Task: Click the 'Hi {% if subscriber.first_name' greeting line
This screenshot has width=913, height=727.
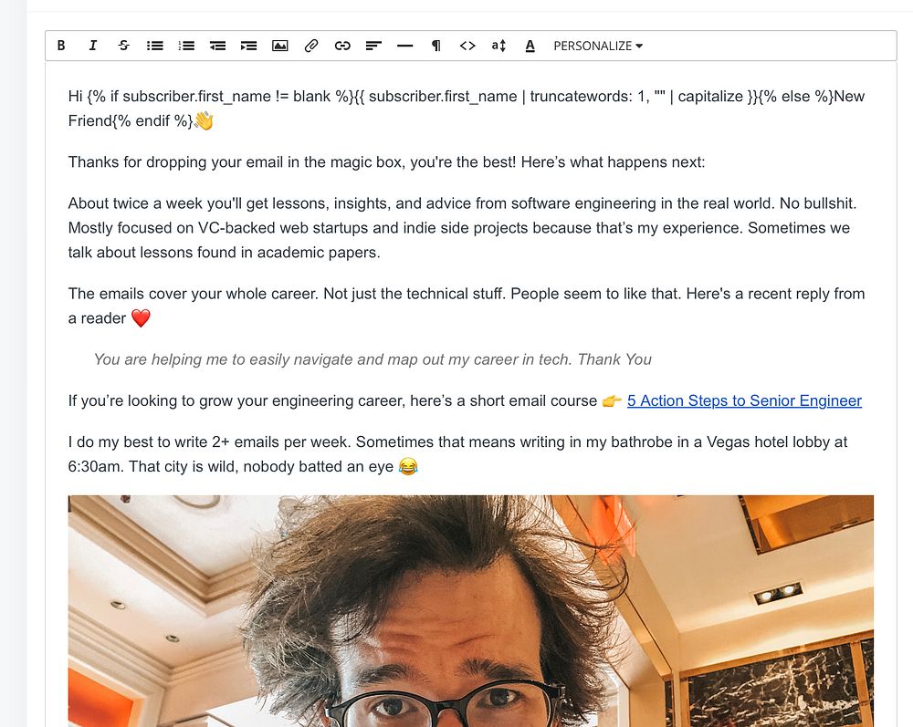Action: [x=466, y=109]
